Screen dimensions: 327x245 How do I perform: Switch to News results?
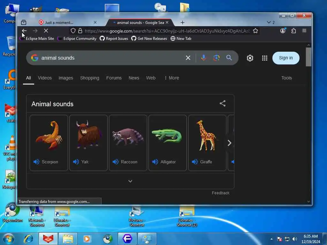(134, 78)
